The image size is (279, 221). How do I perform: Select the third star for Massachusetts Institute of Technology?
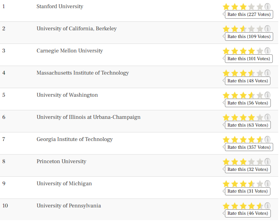(243, 73)
